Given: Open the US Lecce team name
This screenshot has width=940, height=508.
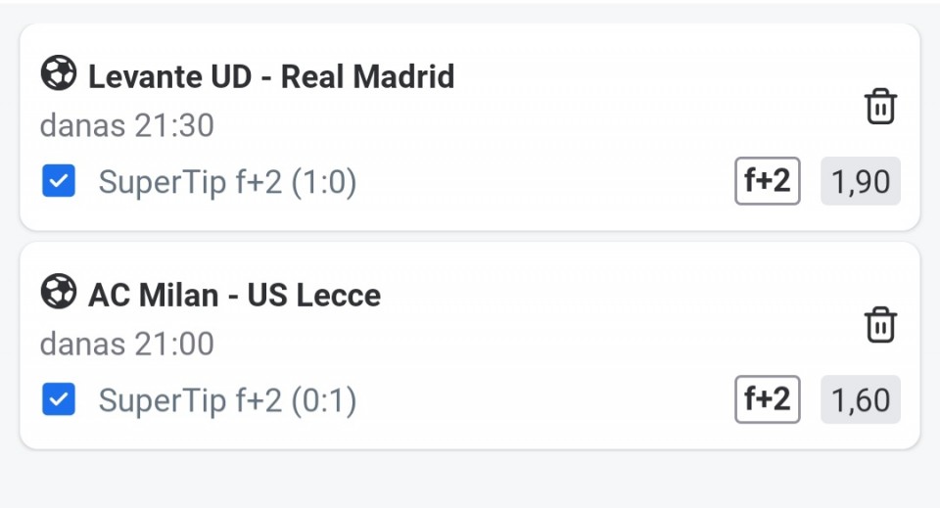Looking at the screenshot, I should (x=313, y=295).
